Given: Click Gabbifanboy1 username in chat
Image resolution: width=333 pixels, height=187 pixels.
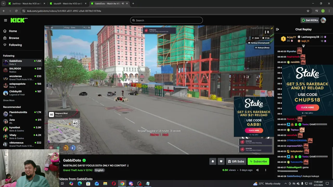Looking at the screenshot, I should coord(294,176).
